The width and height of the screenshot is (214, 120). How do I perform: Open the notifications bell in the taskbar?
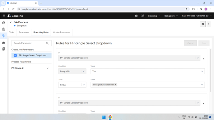click(210, 117)
